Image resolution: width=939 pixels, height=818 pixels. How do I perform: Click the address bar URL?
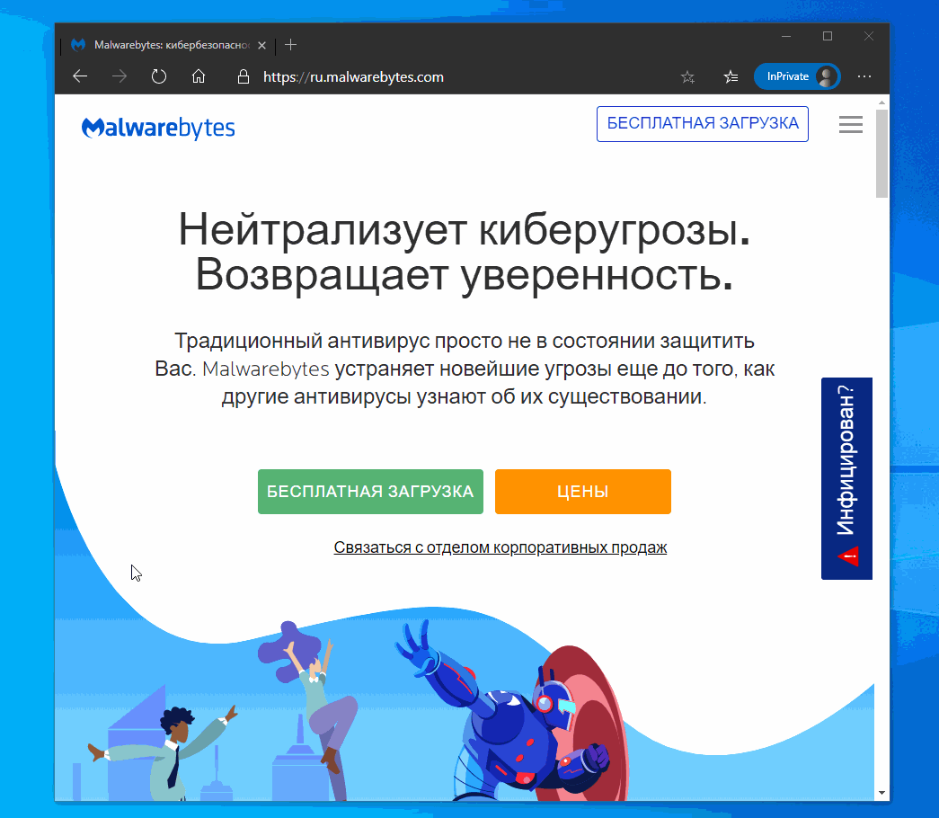point(353,76)
